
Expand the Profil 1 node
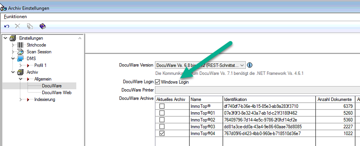click(21, 66)
